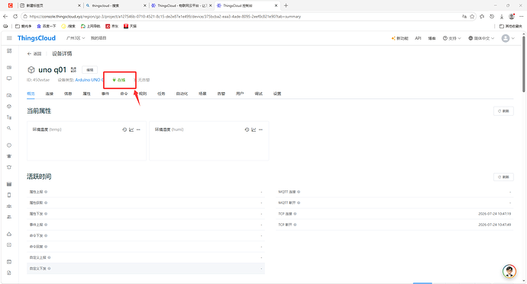527x284 pixels.
Task: Click the magnifier search icon in left sidebar
Action: pos(9,128)
